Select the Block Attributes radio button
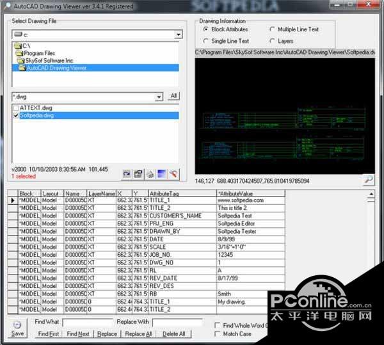Viewport: 384px width, 345px height. pos(206,29)
